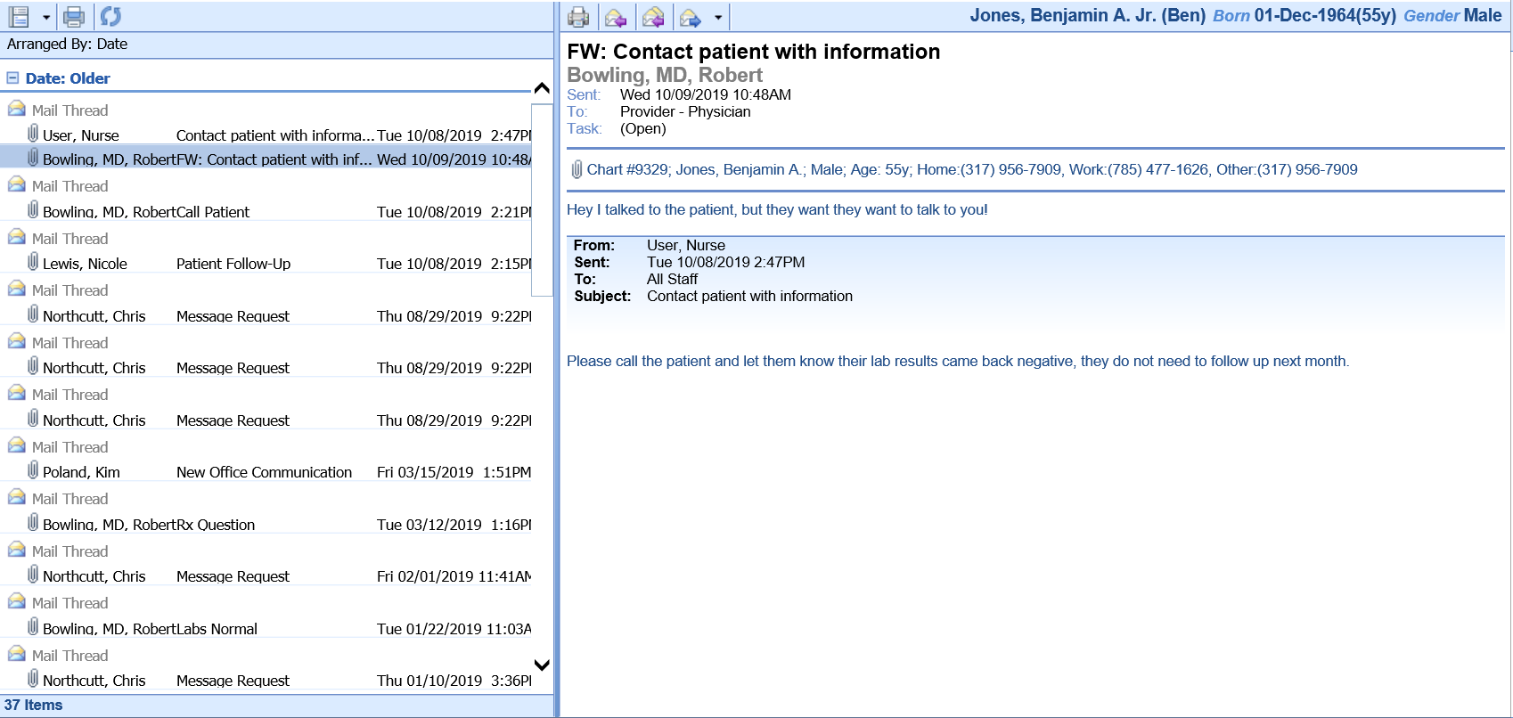Select Poland, Kim New Office Communication

tap(267, 472)
